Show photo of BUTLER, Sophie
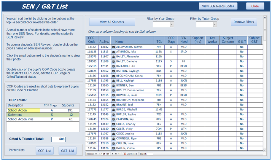Image resolution: width=272 pixels, height=161 pixels. pyautogui.click(x=113, y=114)
